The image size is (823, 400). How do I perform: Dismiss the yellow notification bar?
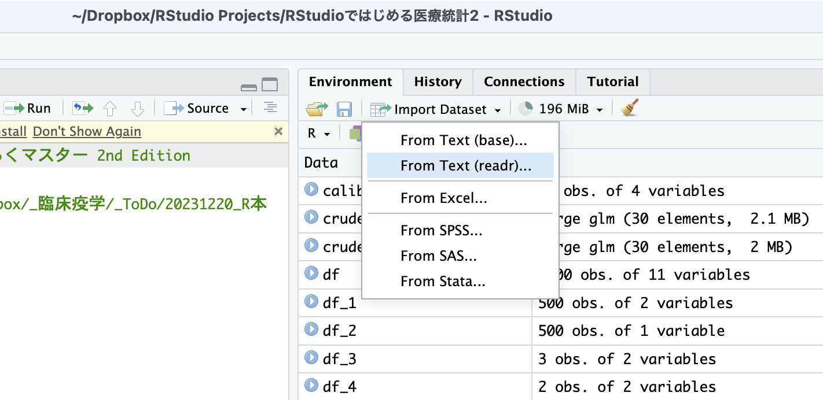coord(278,132)
